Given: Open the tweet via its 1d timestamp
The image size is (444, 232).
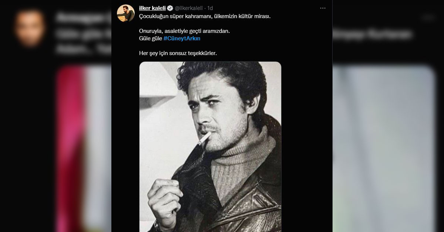Looking at the screenshot, I should click(x=210, y=8).
